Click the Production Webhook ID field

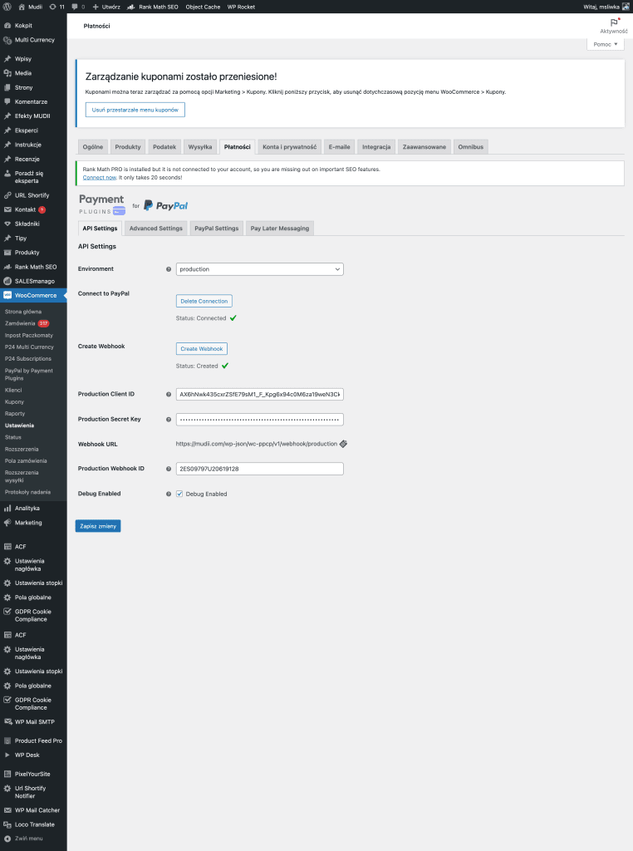tap(259, 469)
